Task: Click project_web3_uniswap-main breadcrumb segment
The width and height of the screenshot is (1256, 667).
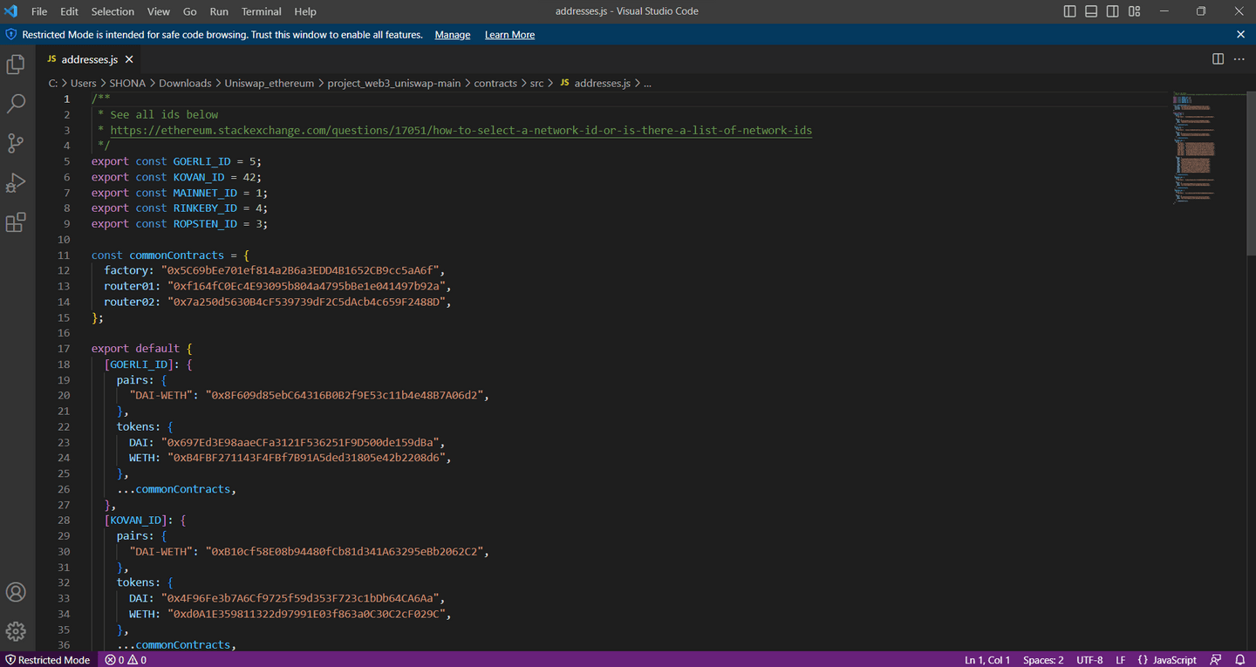Action: 394,83
